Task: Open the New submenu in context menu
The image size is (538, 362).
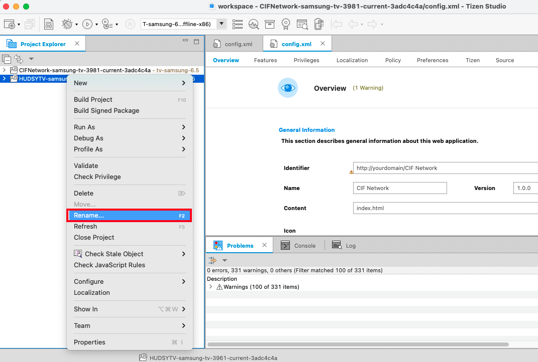Action: [130, 83]
